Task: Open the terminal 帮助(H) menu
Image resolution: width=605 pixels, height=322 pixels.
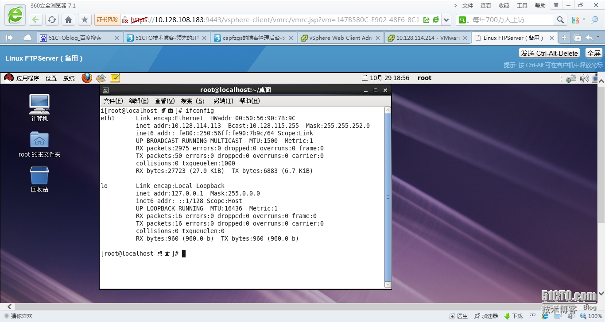Action: [249, 101]
